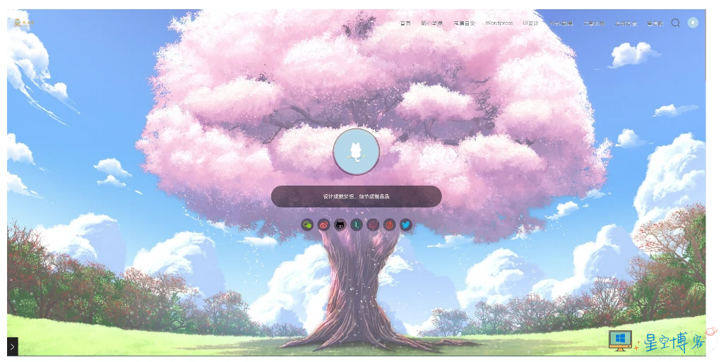Click the pink icon left of NetEase Music
This screenshot has height=362, width=721.
(x=373, y=224)
